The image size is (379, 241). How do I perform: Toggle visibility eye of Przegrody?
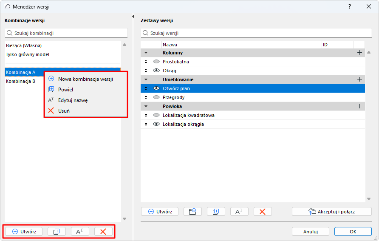pos(156,97)
